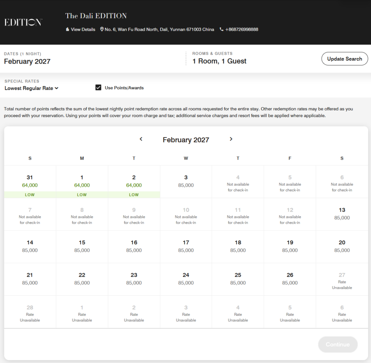Select February 1 low-rate date
This screenshot has height=363, width=371.
(82, 181)
